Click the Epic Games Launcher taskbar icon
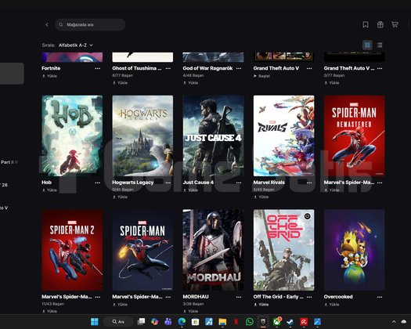The image size is (411, 329). [263, 322]
